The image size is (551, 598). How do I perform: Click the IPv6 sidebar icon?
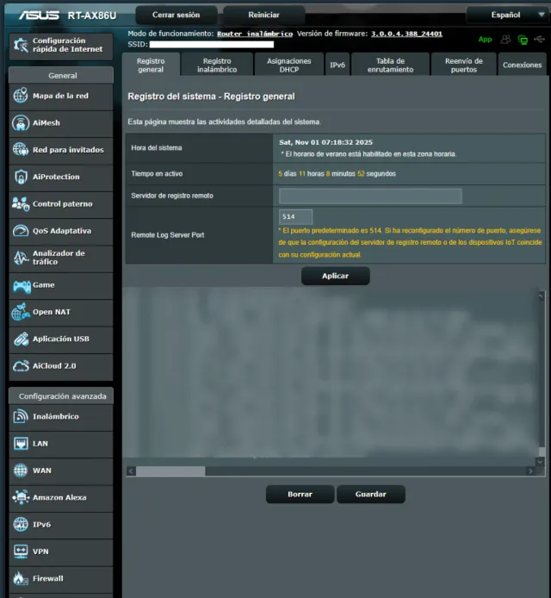click(x=21, y=525)
